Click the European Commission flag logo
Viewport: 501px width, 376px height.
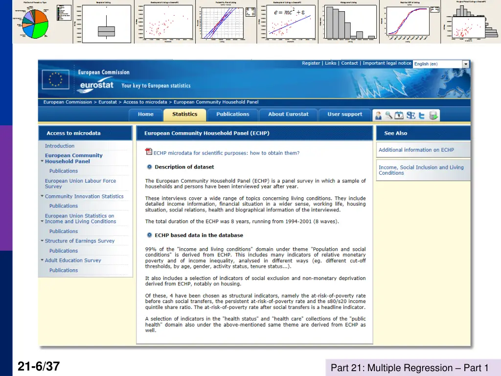click(x=56, y=79)
